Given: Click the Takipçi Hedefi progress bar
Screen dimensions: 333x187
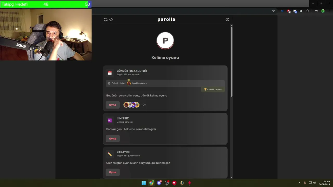Looking at the screenshot, I should click(46, 4).
